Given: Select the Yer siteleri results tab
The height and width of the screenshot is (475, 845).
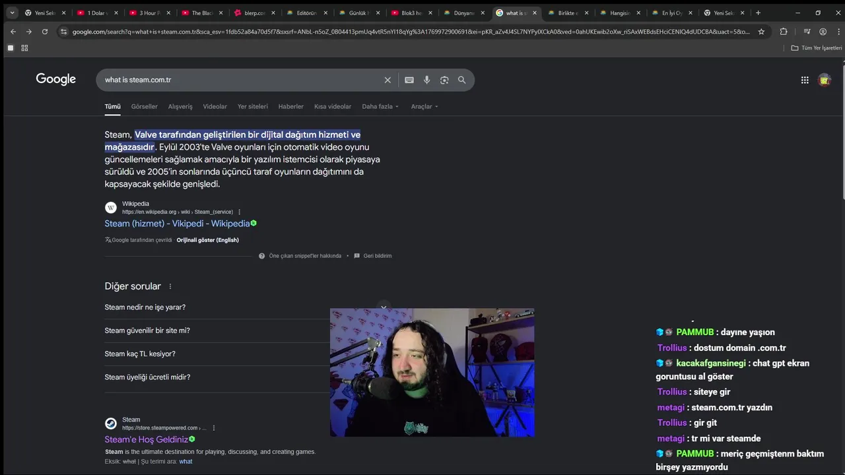Looking at the screenshot, I should (x=253, y=106).
